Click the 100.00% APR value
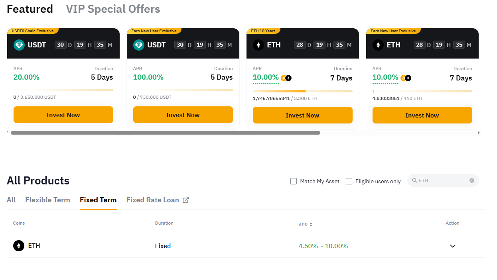 148,77
